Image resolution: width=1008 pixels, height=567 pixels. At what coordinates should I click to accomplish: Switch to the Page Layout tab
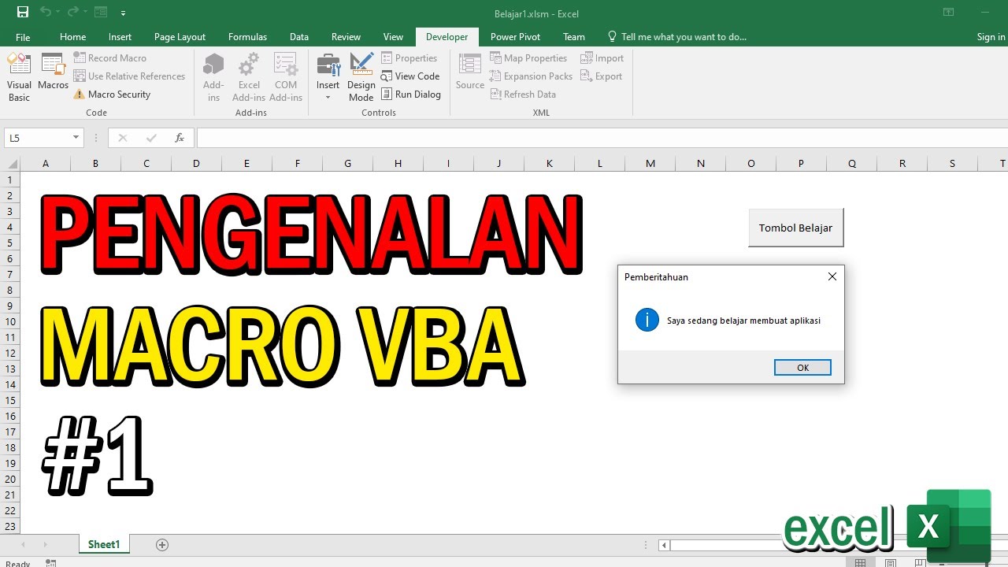coord(180,37)
